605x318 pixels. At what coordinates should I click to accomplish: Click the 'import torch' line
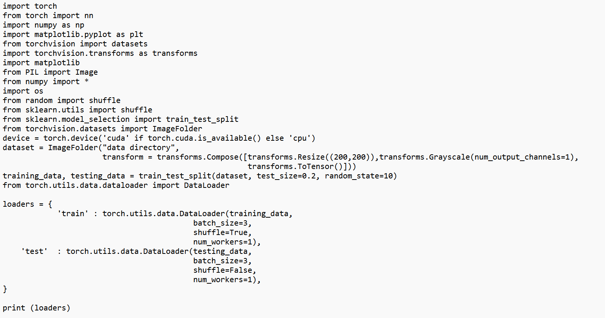30,6
